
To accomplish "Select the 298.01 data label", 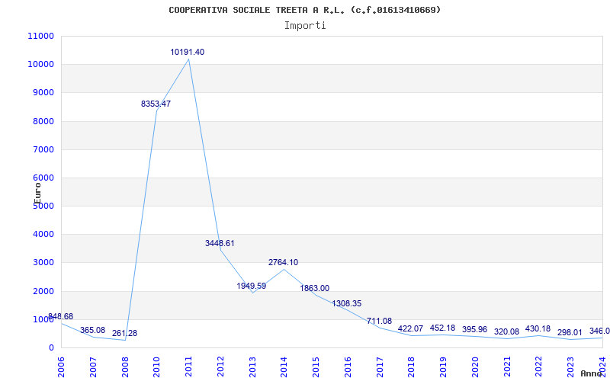I will point(570,333).
